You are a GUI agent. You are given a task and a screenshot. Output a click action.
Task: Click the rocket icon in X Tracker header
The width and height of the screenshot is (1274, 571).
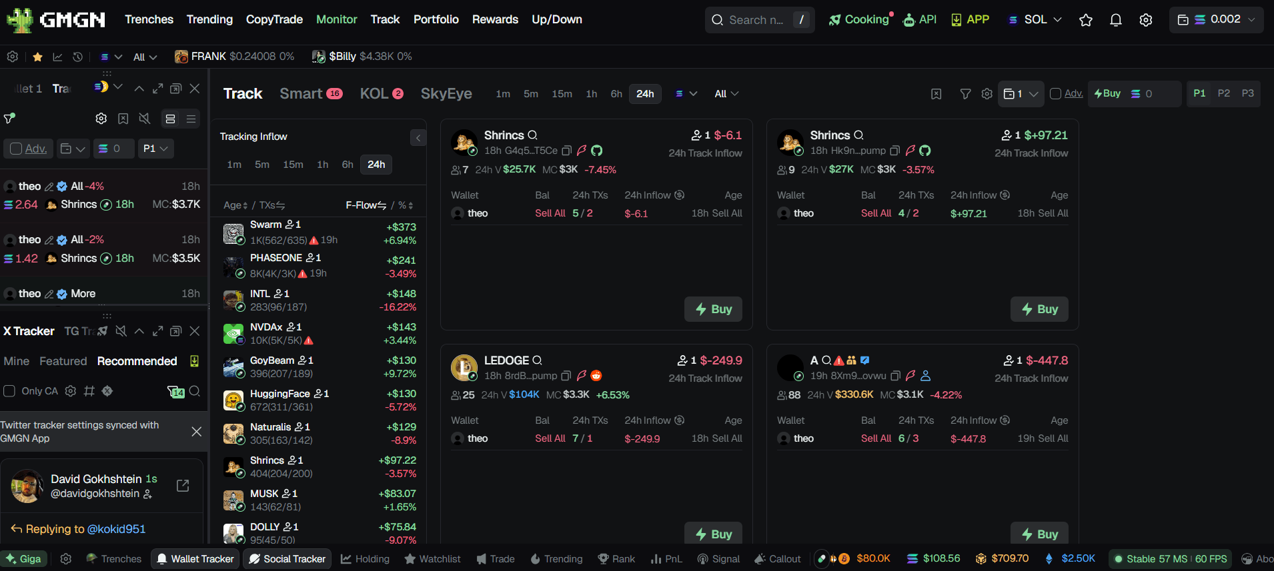tap(103, 331)
